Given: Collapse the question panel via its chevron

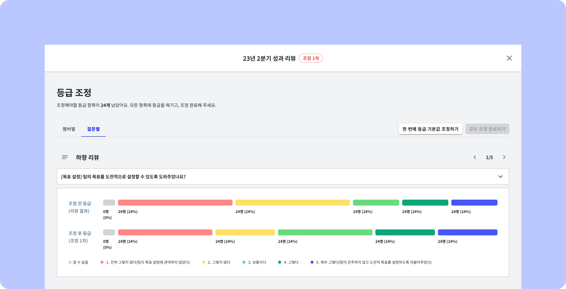Looking at the screenshot, I should (500, 177).
